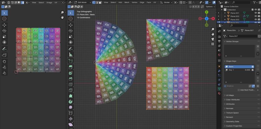Screen dimensions: 261x129
Task: Open the Render properties tab
Action: click(x=219, y=37)
